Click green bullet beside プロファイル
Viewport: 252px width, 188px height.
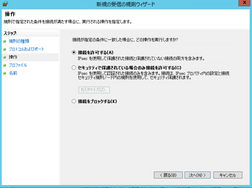(x=5, y=65)
